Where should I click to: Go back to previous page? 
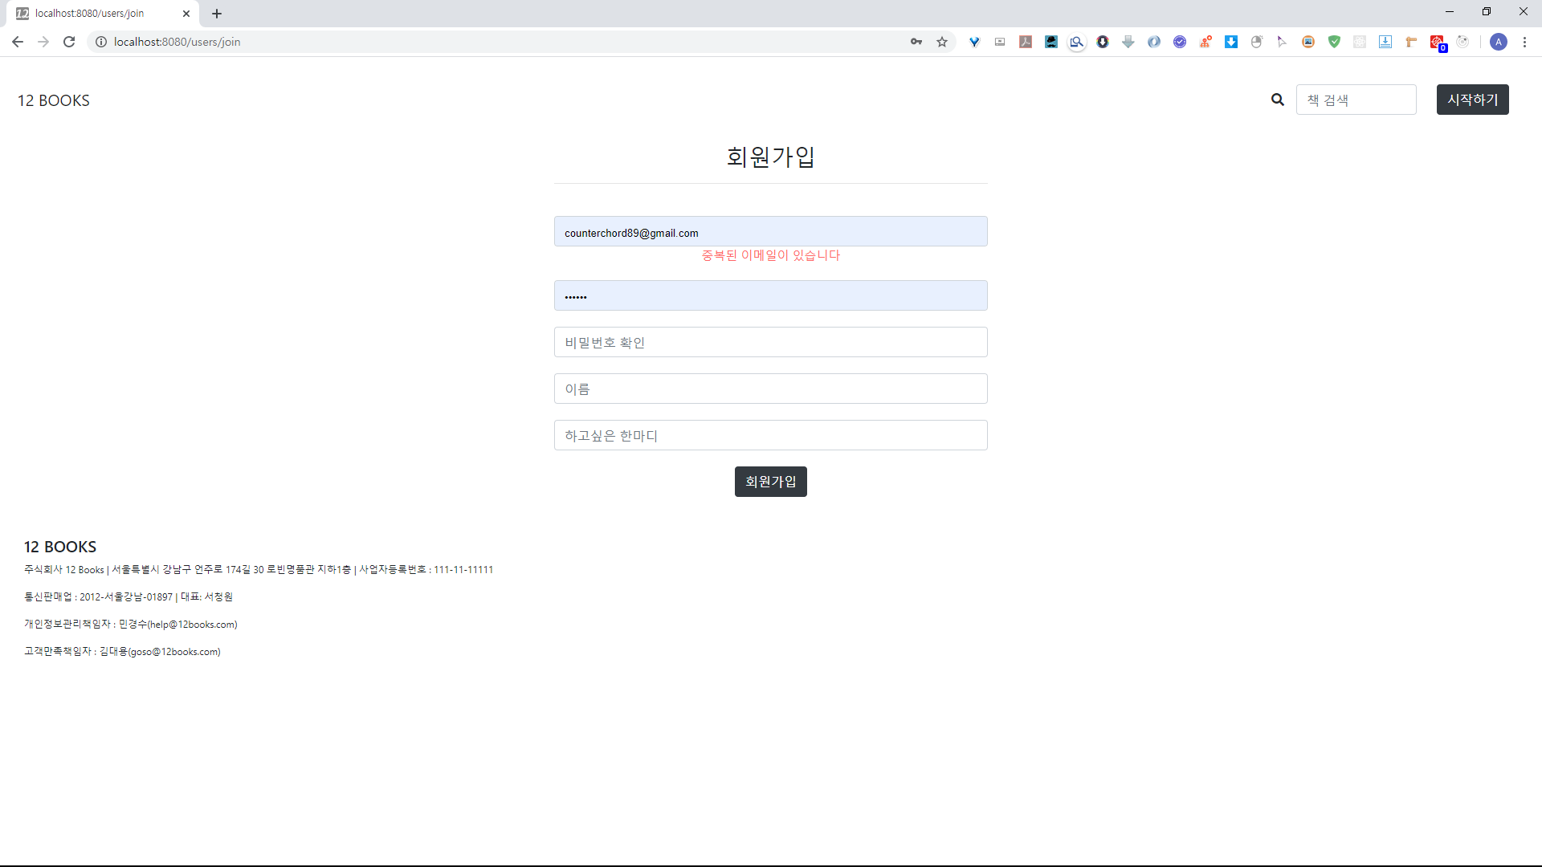tap(18, 42)
